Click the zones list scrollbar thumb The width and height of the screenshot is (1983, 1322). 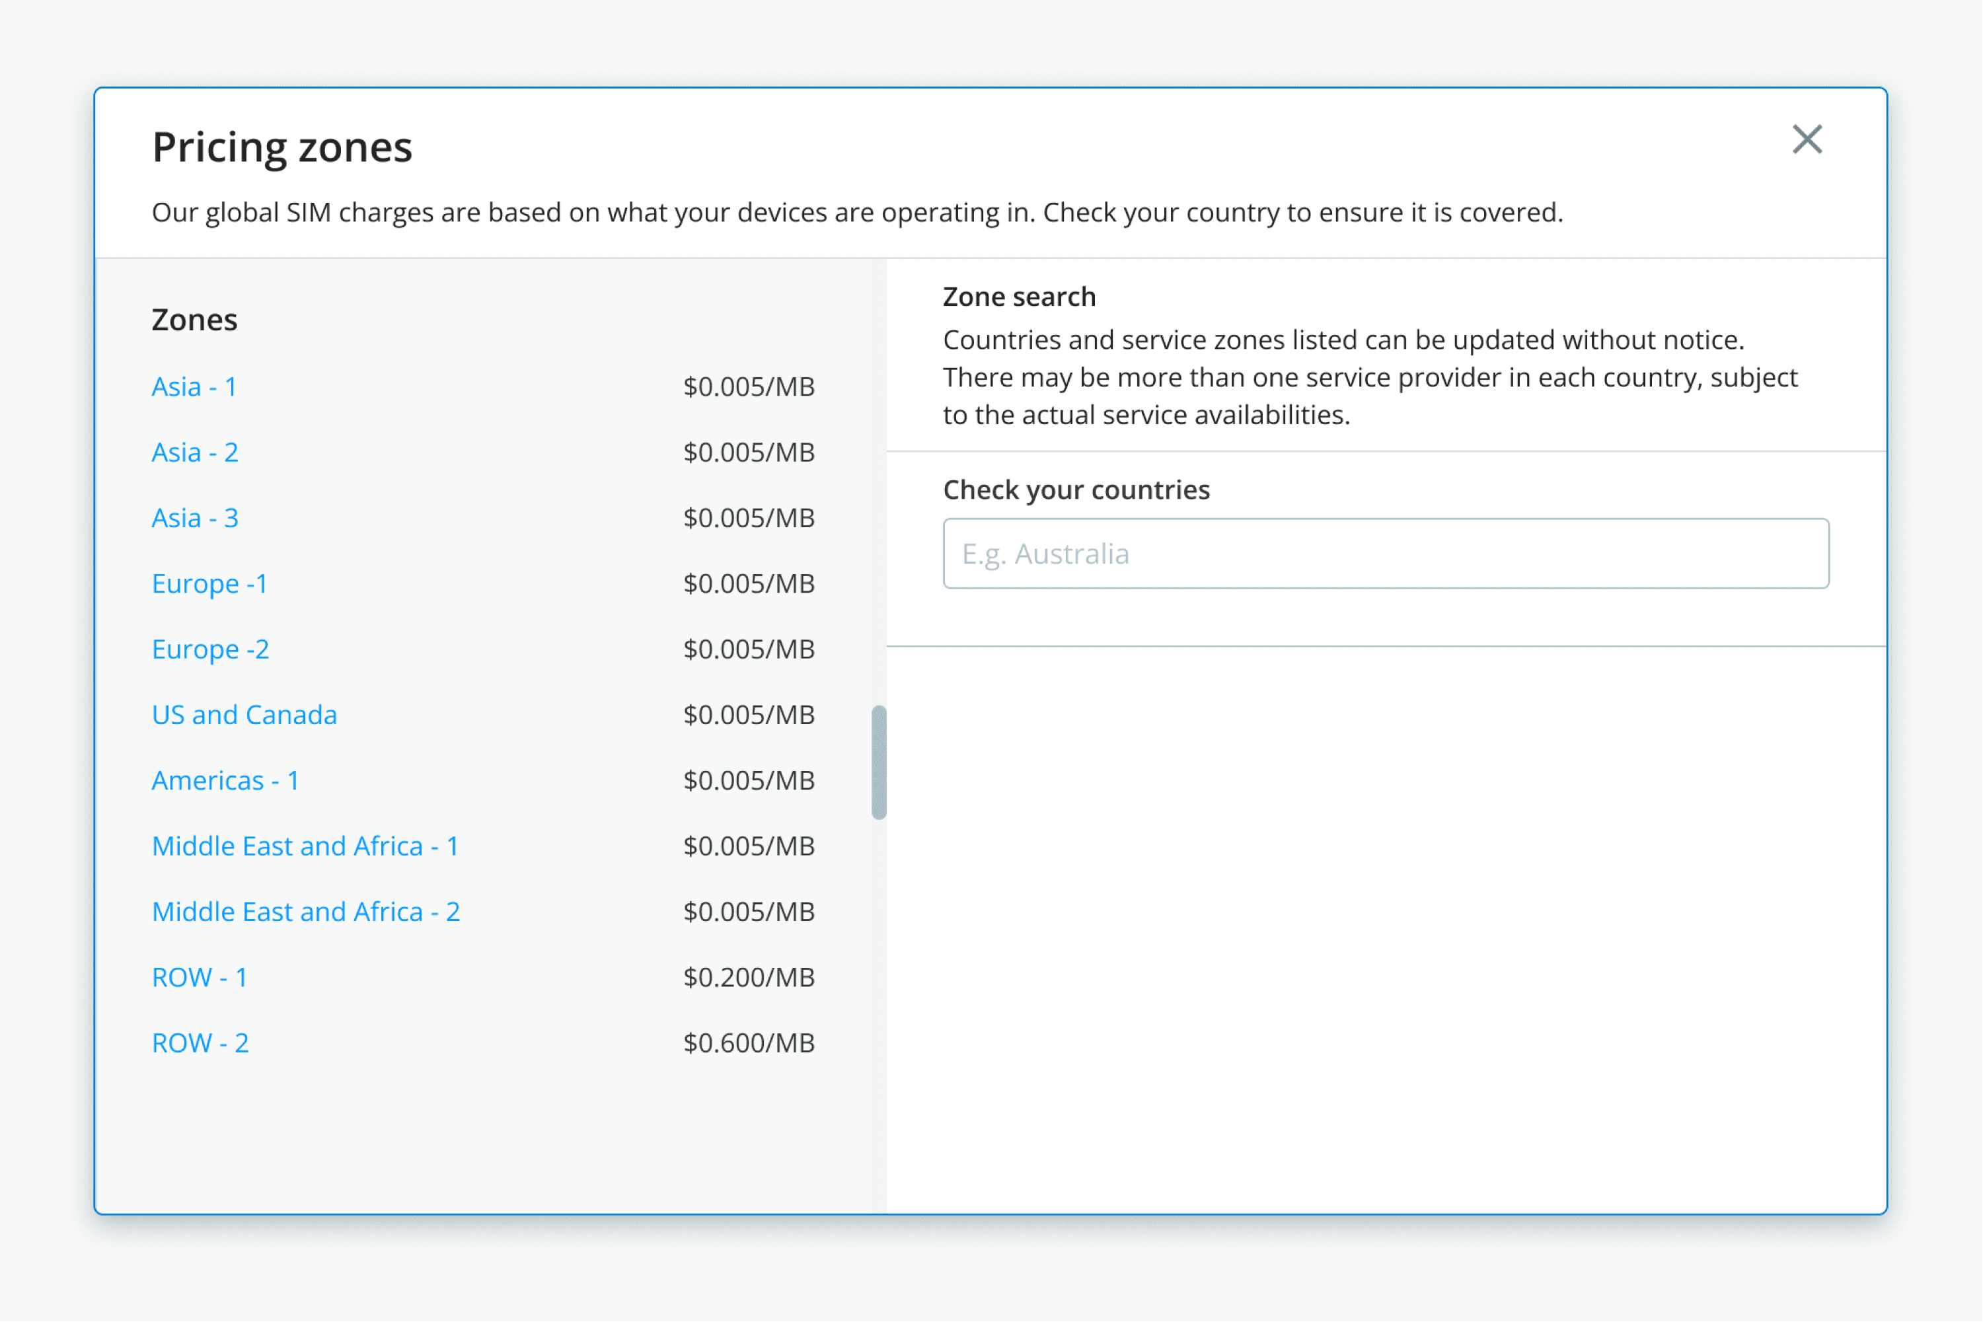click(x=879, y=762)
